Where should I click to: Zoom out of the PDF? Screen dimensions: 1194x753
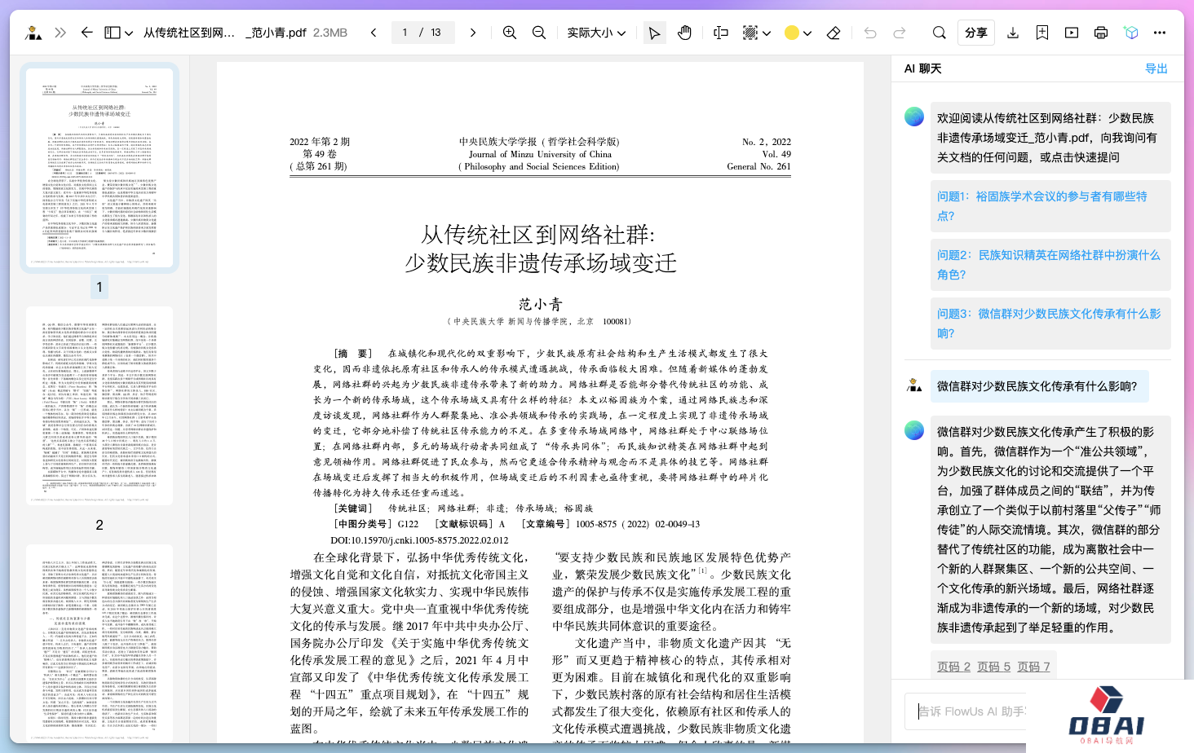(x=539, y=33)
